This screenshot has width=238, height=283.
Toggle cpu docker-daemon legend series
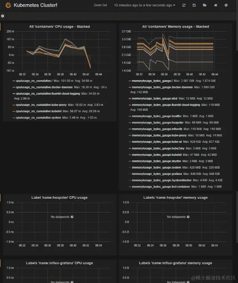point(44,87)
